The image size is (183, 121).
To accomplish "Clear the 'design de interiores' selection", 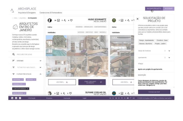I will coord(165,51).
